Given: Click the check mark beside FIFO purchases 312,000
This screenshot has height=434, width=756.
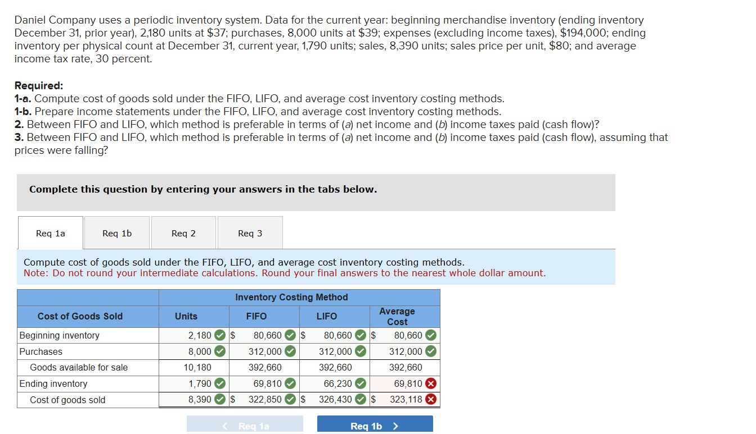Looking at the screenshot, I should (x=290, y=351).
